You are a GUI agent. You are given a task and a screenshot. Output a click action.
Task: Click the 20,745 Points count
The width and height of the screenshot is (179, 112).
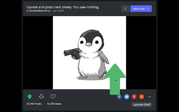34,104
